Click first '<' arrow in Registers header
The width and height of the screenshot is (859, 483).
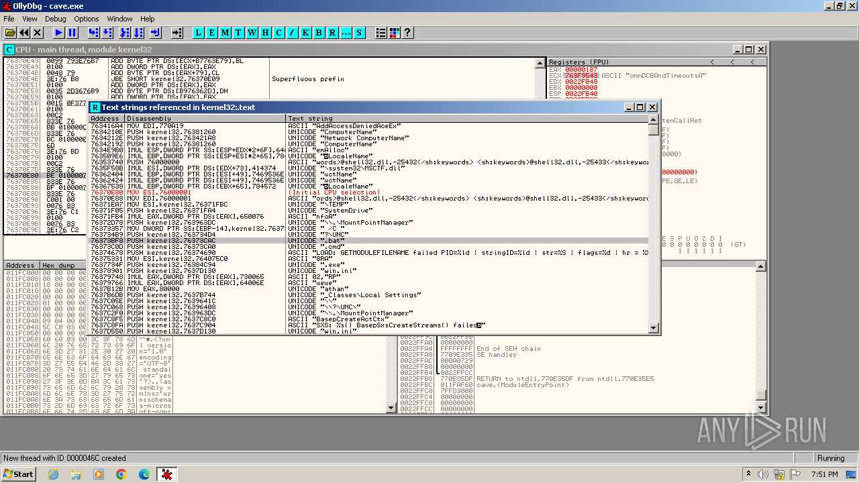[713, 62]
